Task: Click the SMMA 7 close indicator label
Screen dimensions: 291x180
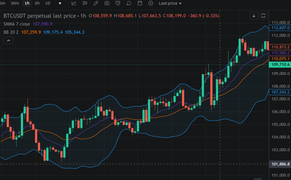Action: point(17,24)
